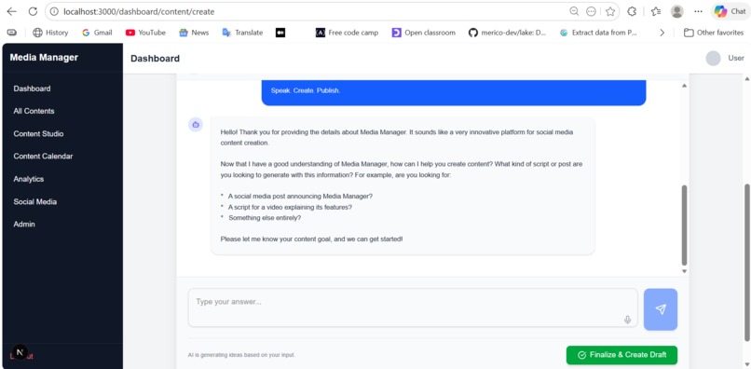Add page to favorites with the star icon
This screenshot has width=751, height=369.
[x=609, y=11]
